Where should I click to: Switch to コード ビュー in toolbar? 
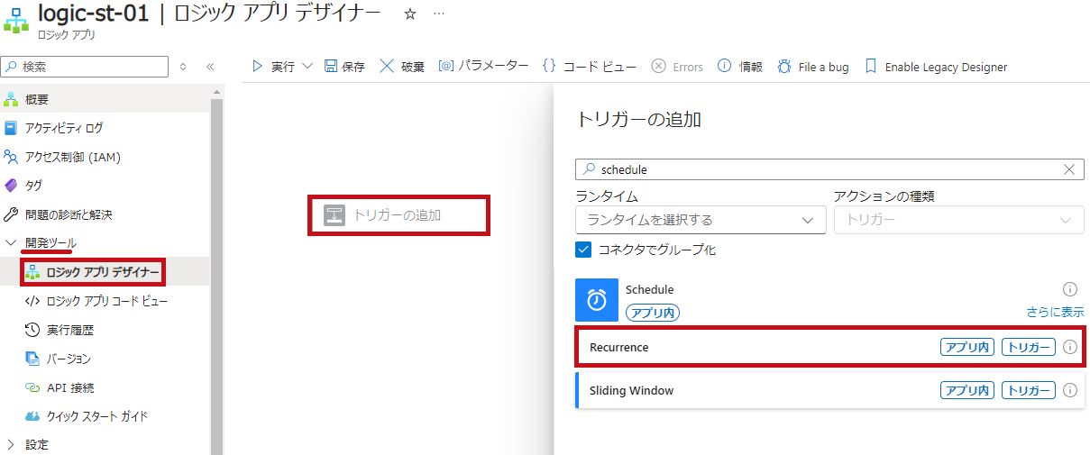(x=589, y=67)
